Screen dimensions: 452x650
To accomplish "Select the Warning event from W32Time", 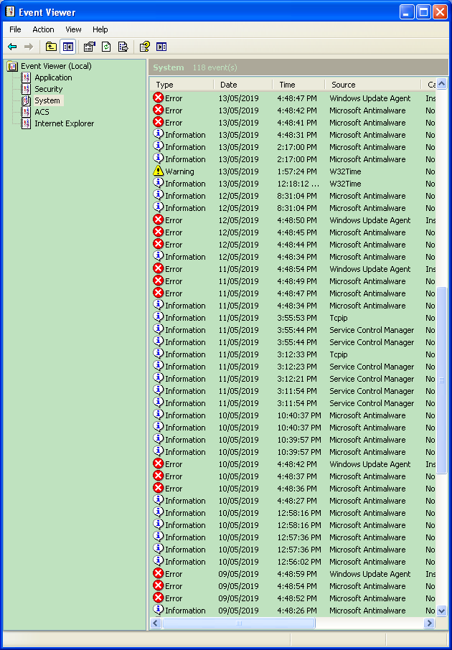I will tap(293, 171).
